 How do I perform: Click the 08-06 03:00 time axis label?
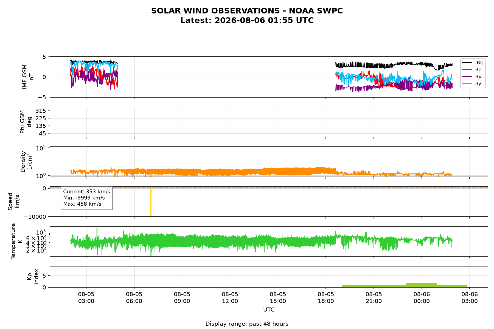click(x=470, y=298)
